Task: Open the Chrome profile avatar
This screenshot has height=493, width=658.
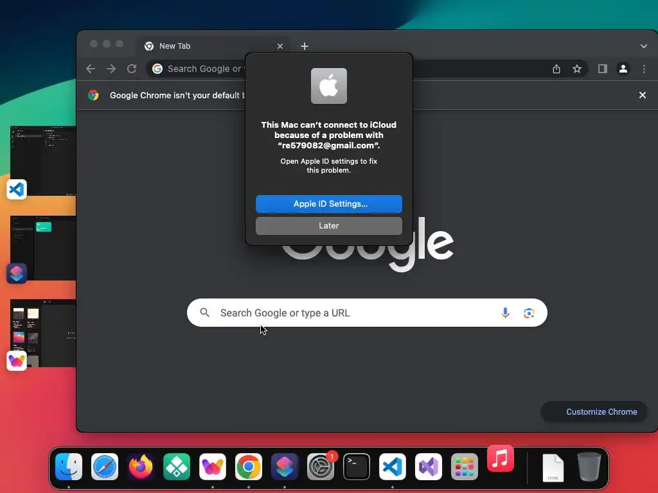Action: pos(623,69)
